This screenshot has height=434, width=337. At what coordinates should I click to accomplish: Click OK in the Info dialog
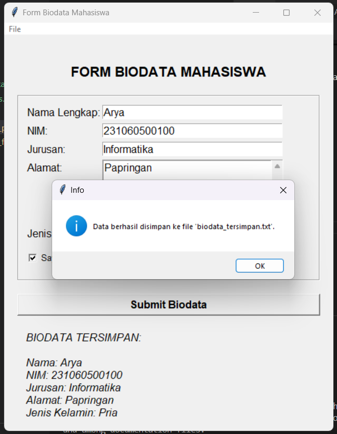(x=260, y=265)
